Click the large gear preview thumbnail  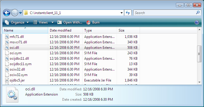pos(12,95)
